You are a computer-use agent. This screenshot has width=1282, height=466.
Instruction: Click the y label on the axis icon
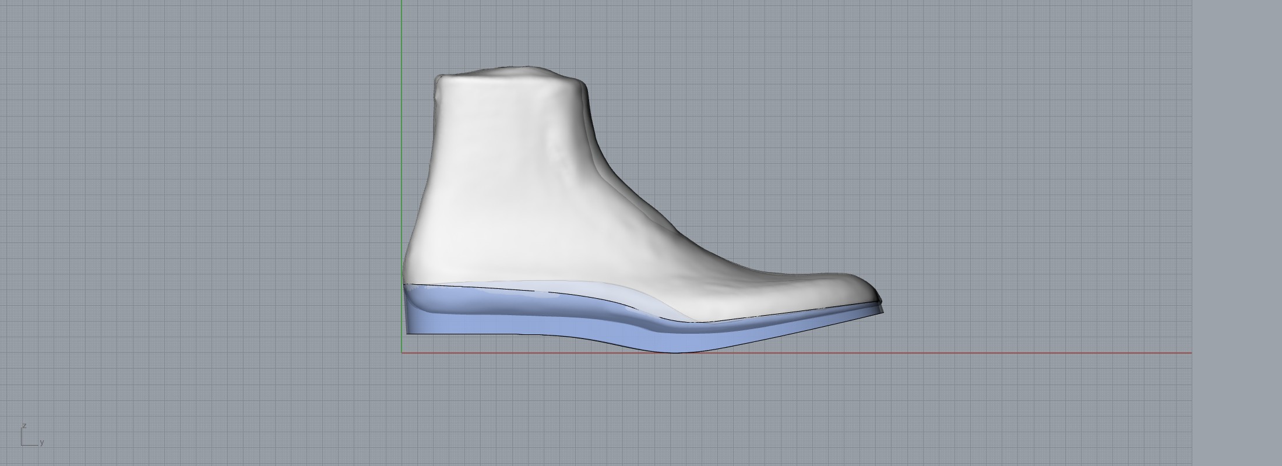pos(42,443)
